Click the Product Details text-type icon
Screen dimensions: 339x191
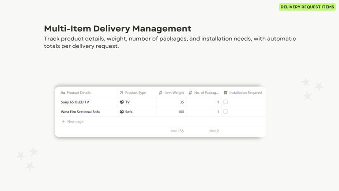point(63,93)
